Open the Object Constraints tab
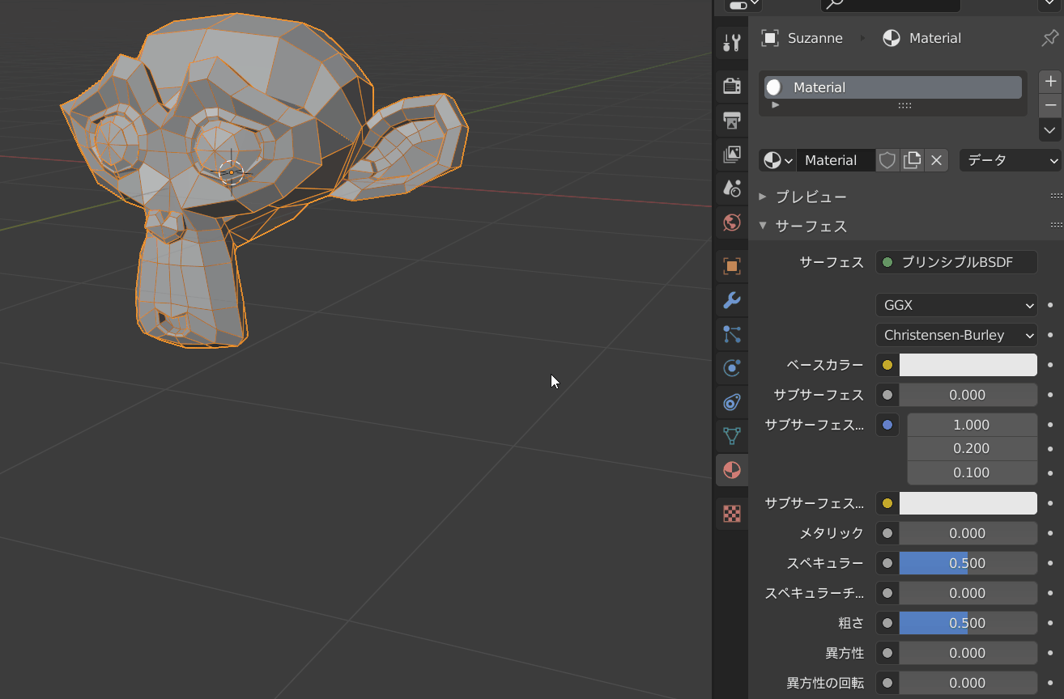Viewport: 1064px width, 699px height. coord(732,402)
